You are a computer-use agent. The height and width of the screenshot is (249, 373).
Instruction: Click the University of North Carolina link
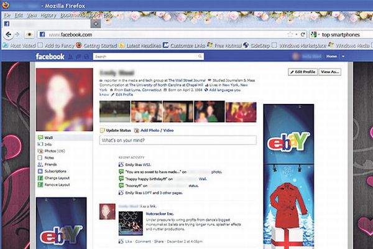tap(166, 85)
